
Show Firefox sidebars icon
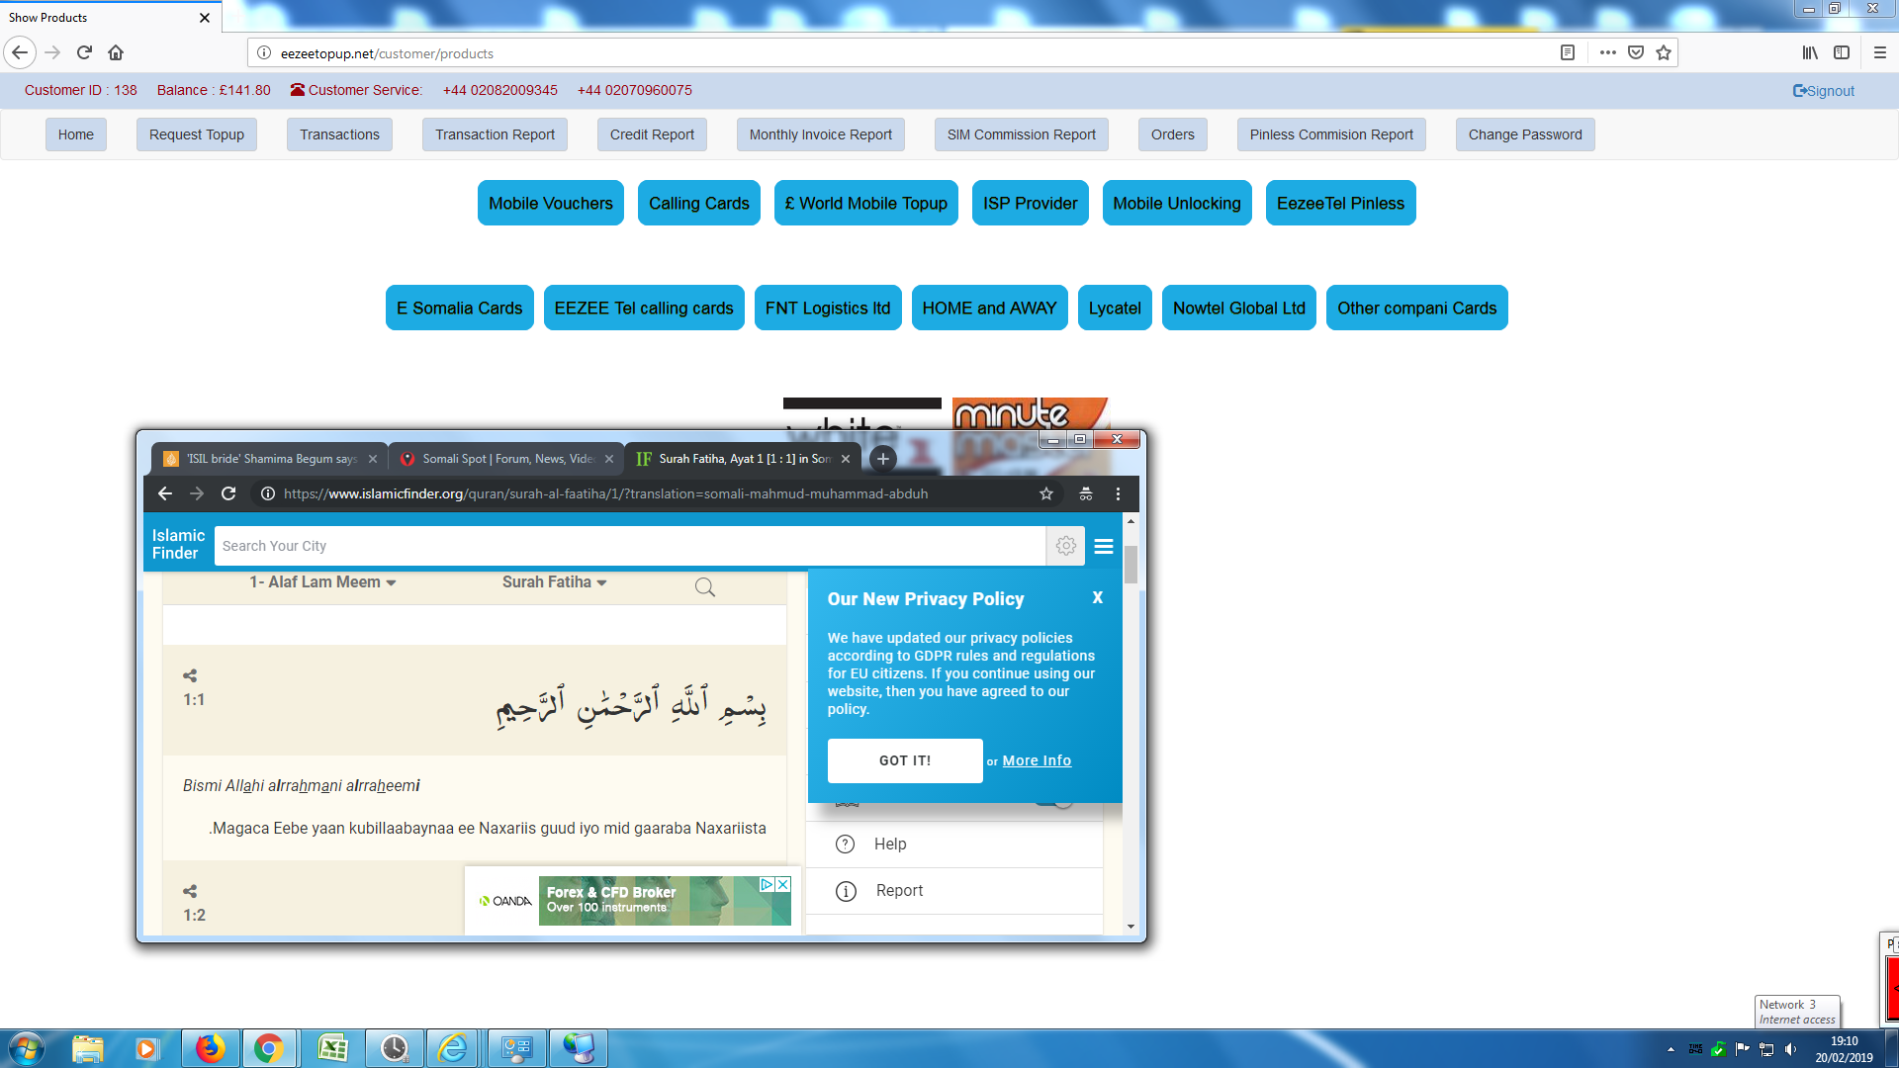click(x=1842, y=52)
